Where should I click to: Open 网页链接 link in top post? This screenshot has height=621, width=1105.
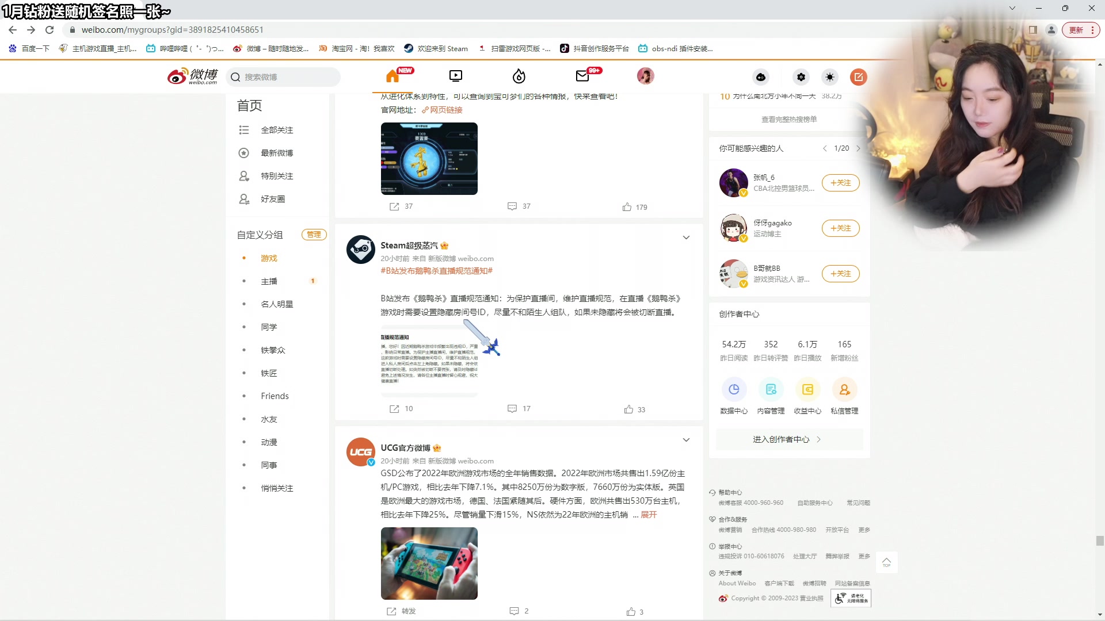coord(443,110)
